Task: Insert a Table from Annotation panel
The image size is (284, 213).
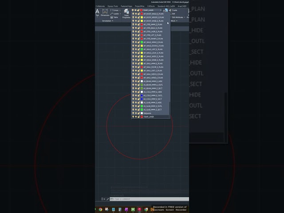Action: pyautogui.click(x=114, y=17)
